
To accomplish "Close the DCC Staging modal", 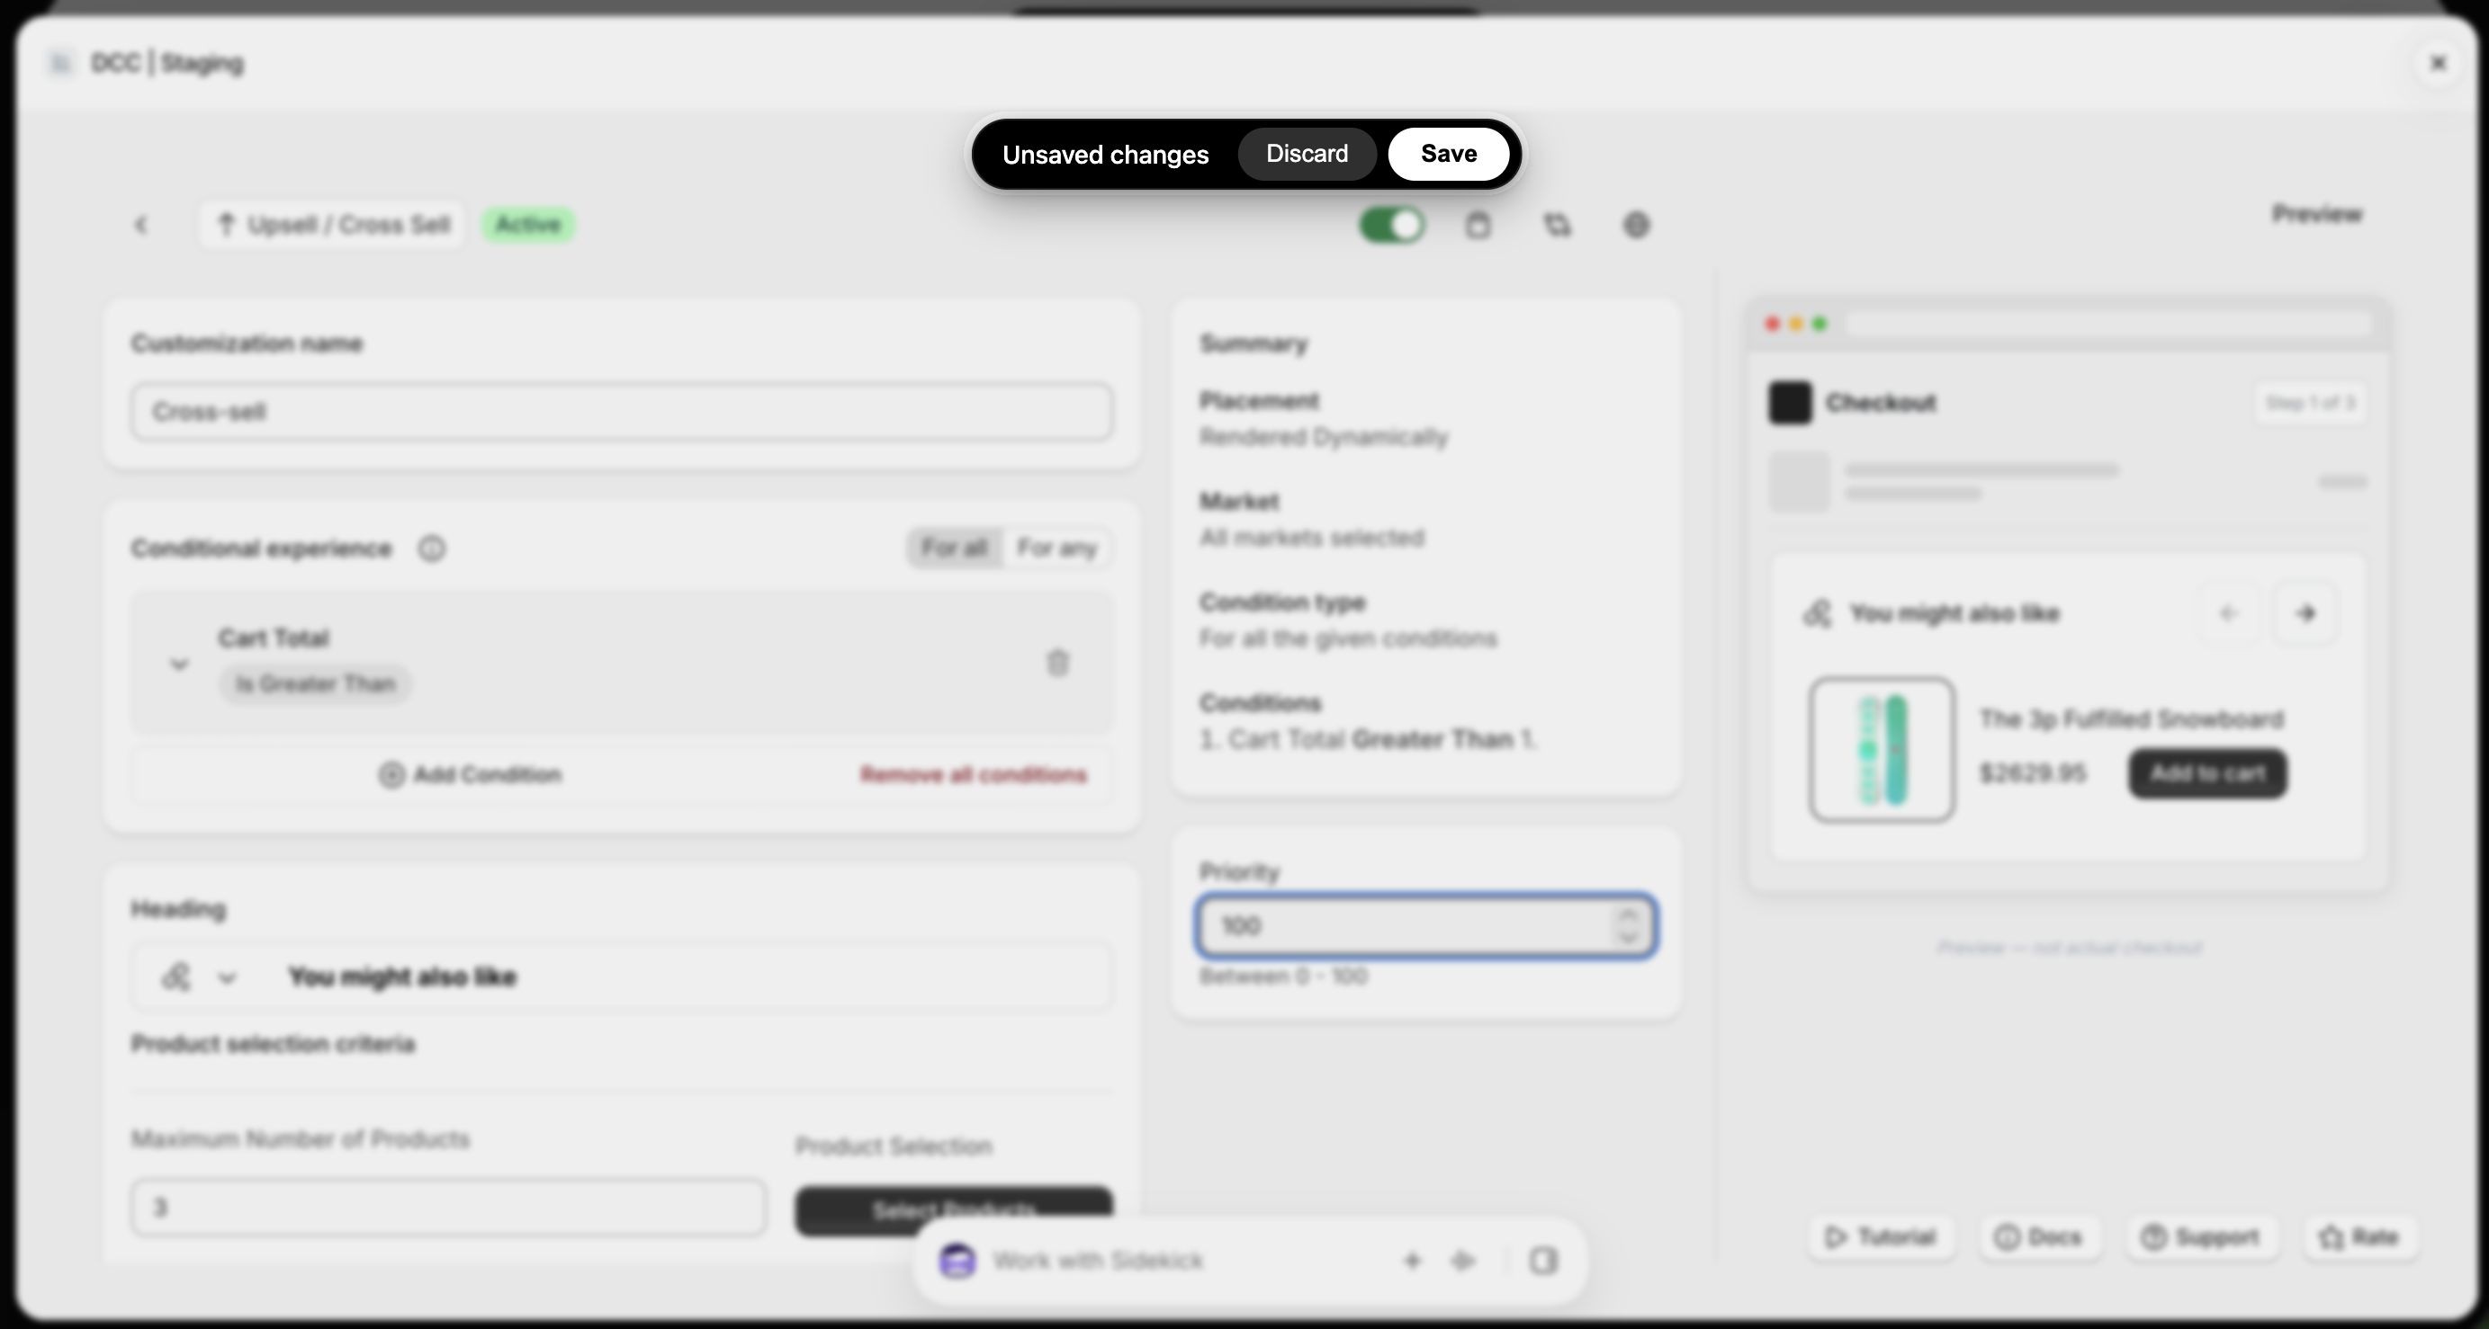I will click(x=2438, y=63).
